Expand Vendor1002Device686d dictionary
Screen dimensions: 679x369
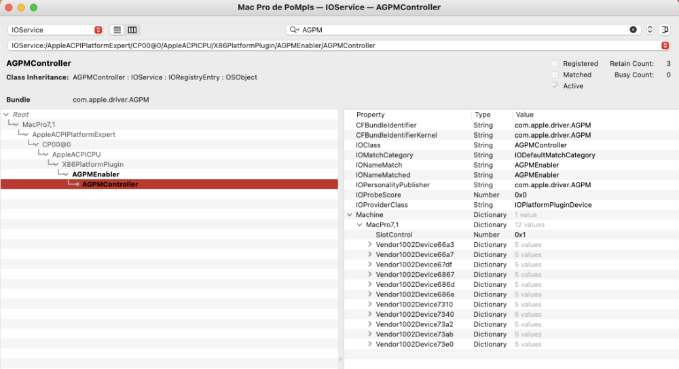click(x=369, y=284)
